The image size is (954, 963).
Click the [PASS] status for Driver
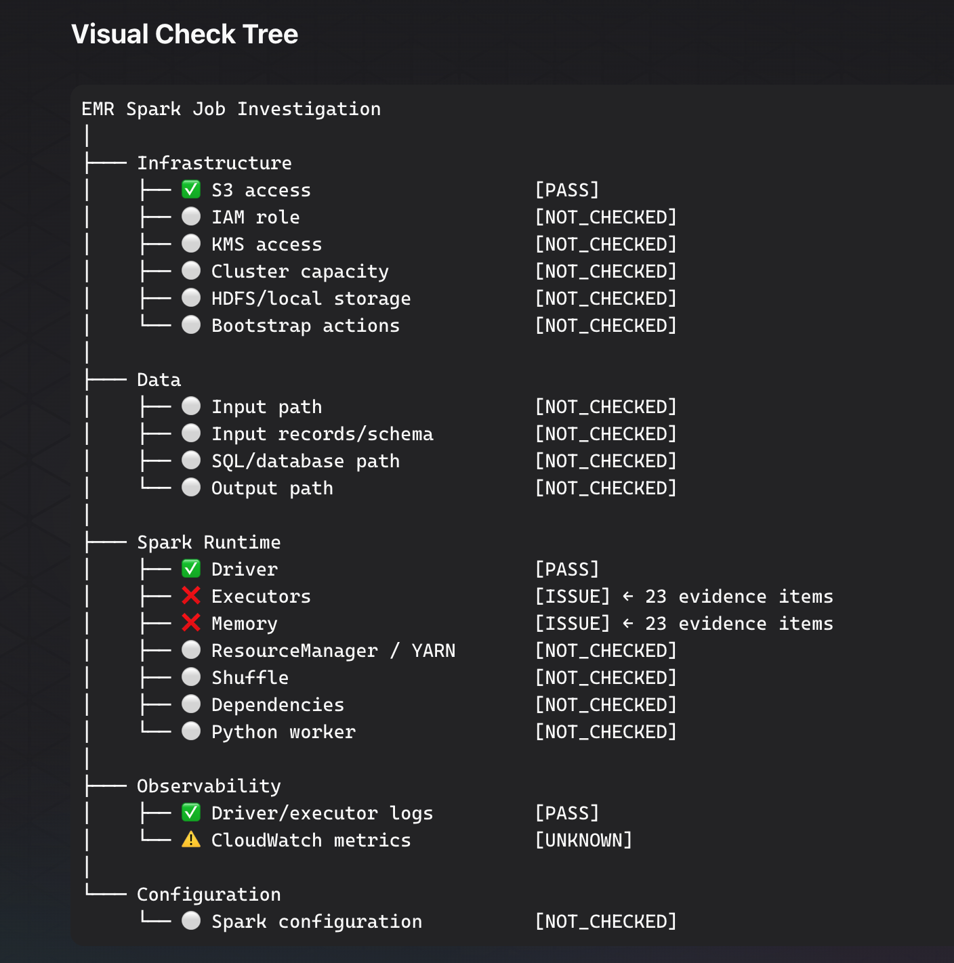click(x=567, y=570)
